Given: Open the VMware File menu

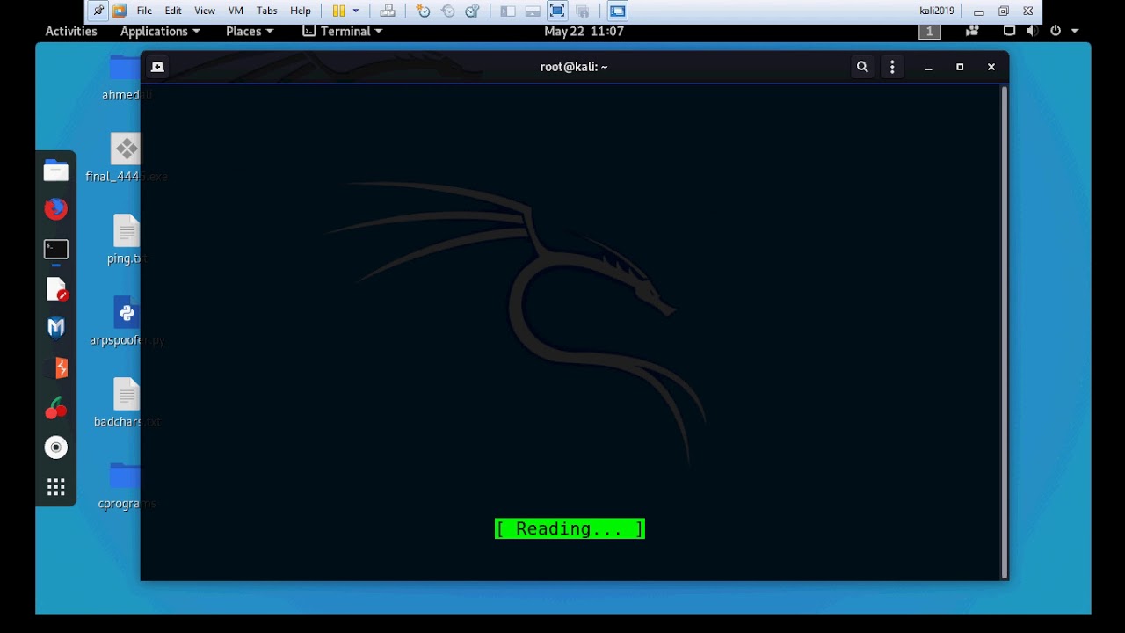Looking at the screenshot, I should point(144,11).
